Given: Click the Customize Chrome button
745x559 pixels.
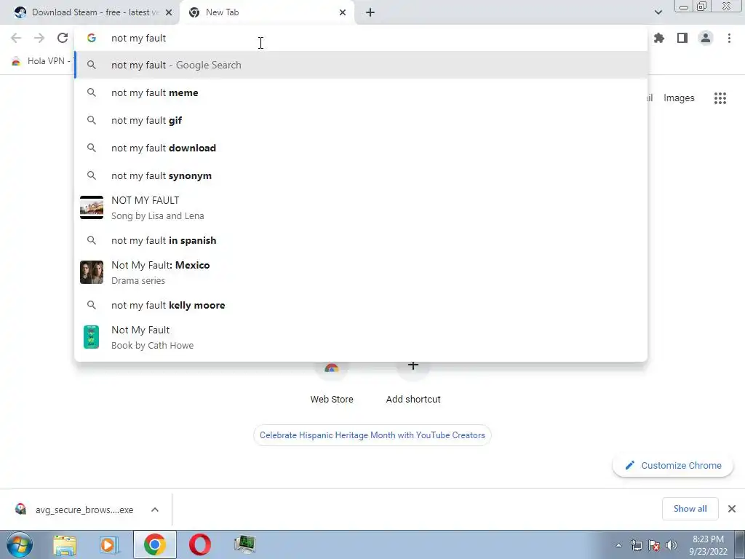Looking at the screenshot, I should [x=673, y=465].
